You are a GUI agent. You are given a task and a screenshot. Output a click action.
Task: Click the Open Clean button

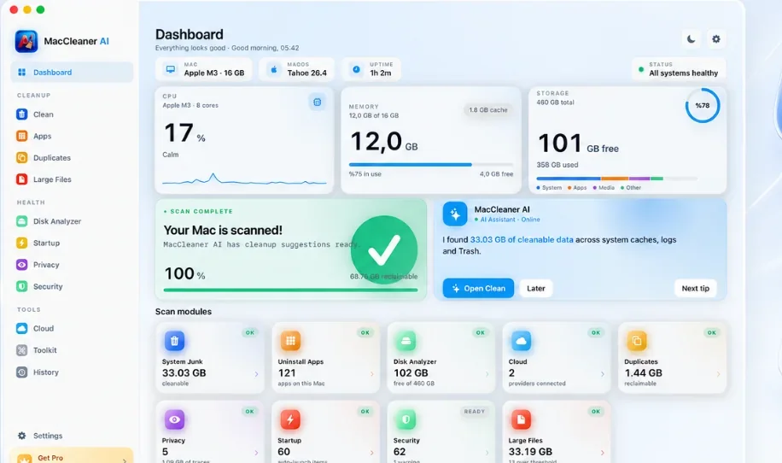click(x=478, y=289)
